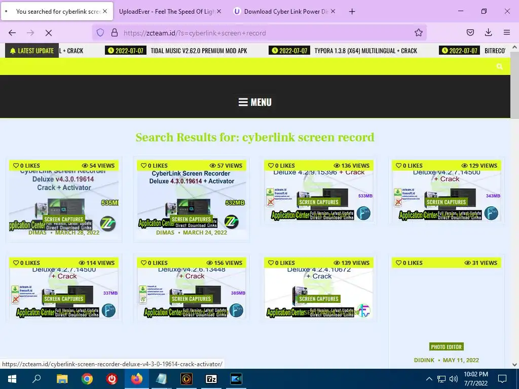Image resolution: width=519 pixels, height=389 pixels.
Task: Open Deluxe v4.2.6.13448 + Crack thumbnail
Action: (192, 293)
